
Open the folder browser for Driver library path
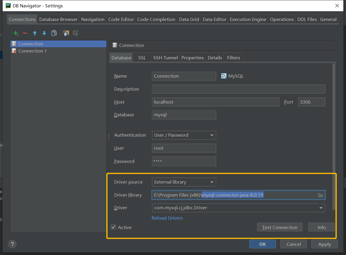[321, 195]
